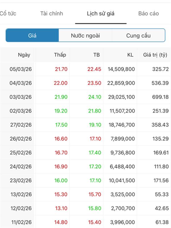Open the Tài chính tab
This screenshot has width=171, height=228.
point(52,13)
